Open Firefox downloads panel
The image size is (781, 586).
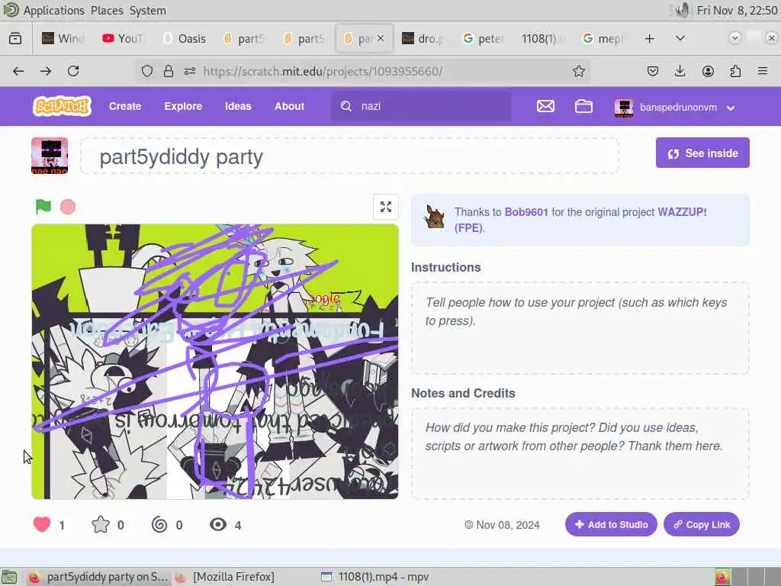coord(680,71)
